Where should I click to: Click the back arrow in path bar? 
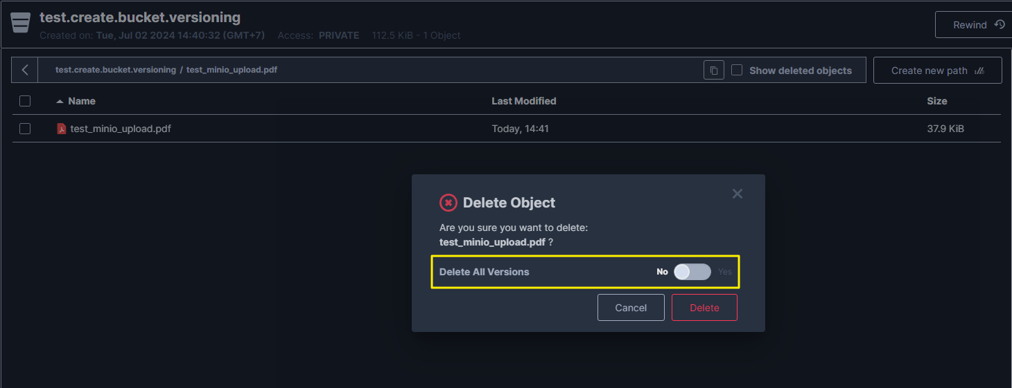click(x=25, y=70)
